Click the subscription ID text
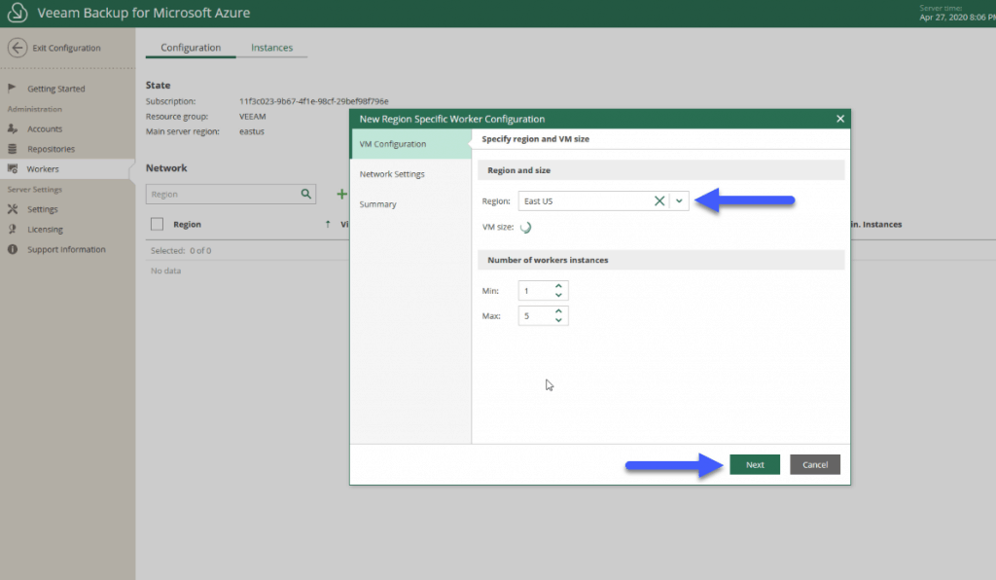Image resolution: width=996 pixels, height=580 pixels. pyautogui.click(x=314, y=101)
